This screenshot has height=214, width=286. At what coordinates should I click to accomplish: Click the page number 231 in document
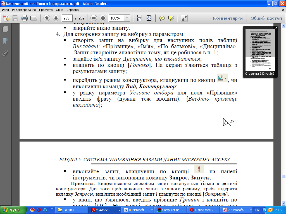pyautogui.click(x=233, y=121)
